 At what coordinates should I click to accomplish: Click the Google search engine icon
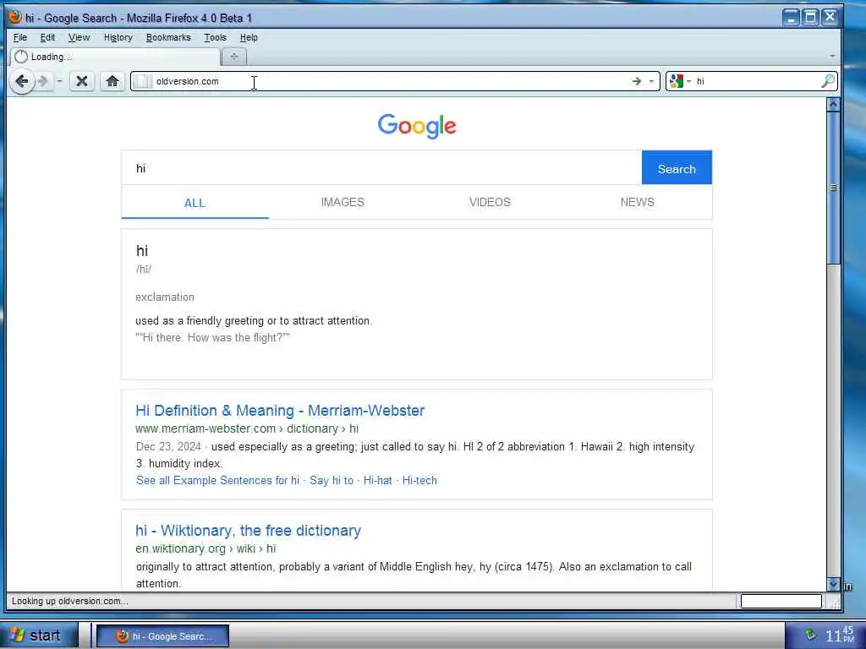pyautogui.click(x=676, y=81)
